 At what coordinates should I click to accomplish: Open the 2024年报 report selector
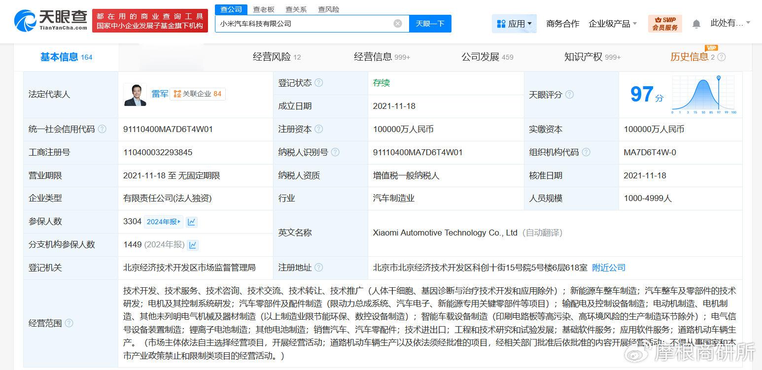(163, 222)
